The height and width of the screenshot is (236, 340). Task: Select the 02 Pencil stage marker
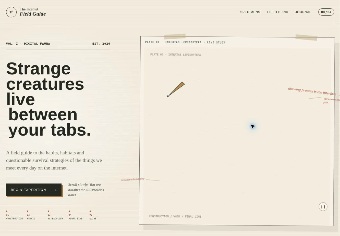(x=31, y=215)
